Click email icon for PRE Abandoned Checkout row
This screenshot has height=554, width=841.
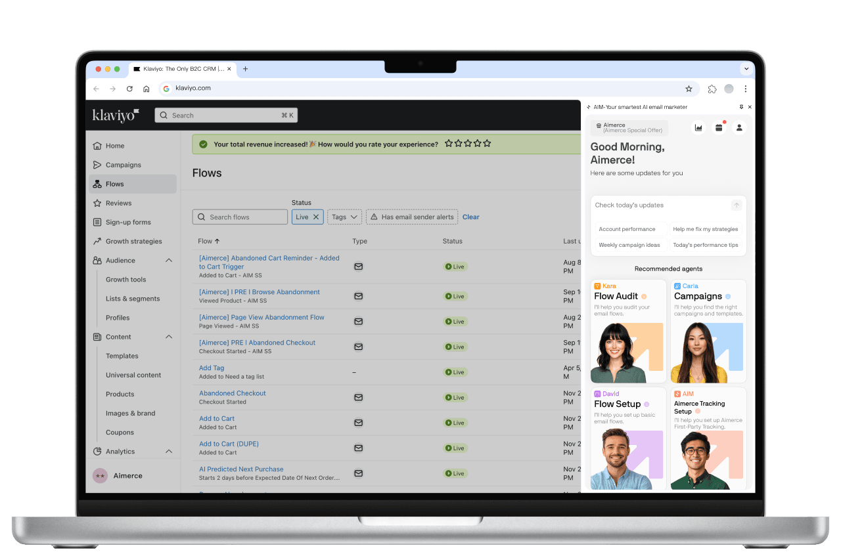[x=359, y=347]
